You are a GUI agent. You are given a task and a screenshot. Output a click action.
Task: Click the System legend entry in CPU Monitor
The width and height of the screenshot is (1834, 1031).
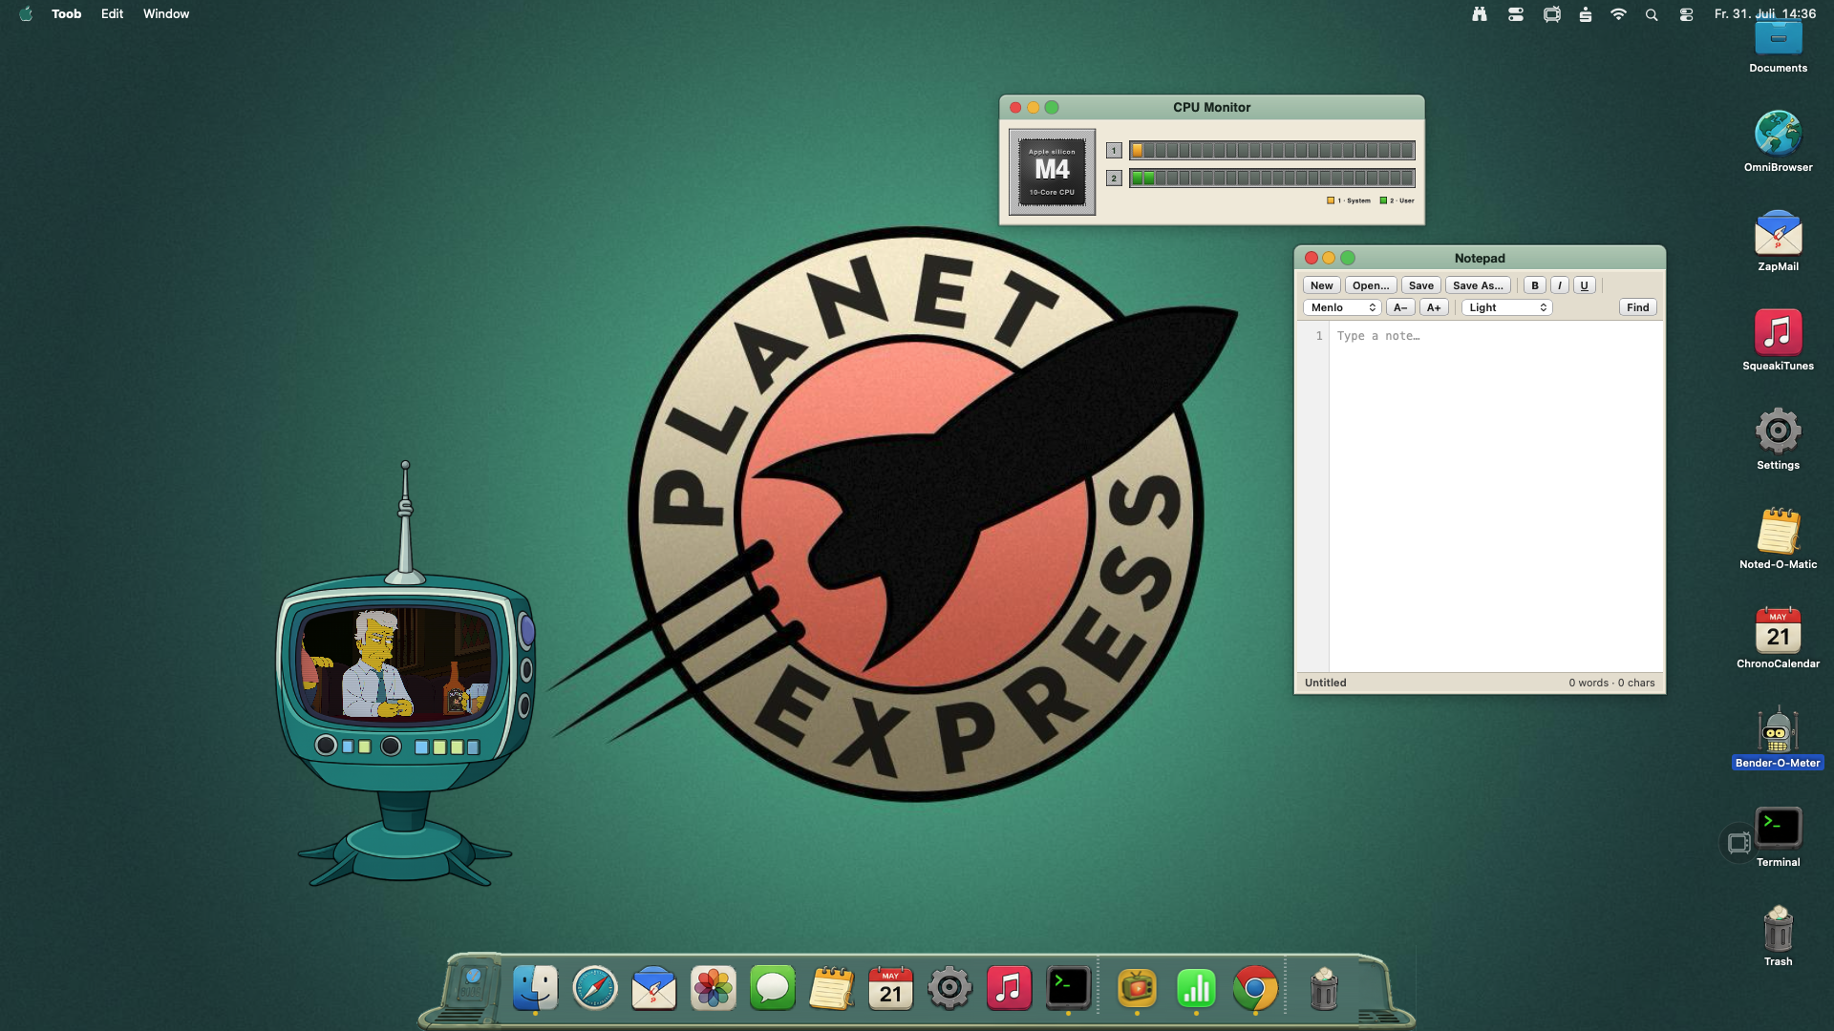click(1348, 200)
